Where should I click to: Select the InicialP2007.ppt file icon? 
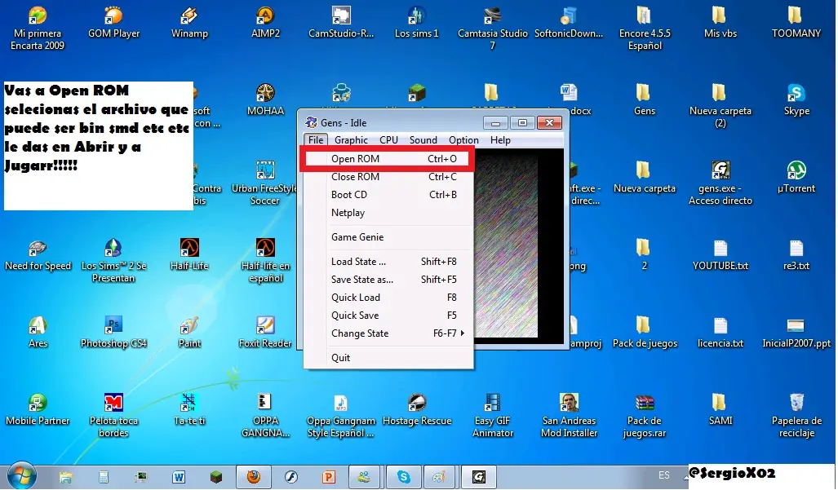[x=796, y=333]
